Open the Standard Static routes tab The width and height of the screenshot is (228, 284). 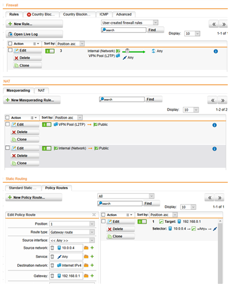pos(23,188)
